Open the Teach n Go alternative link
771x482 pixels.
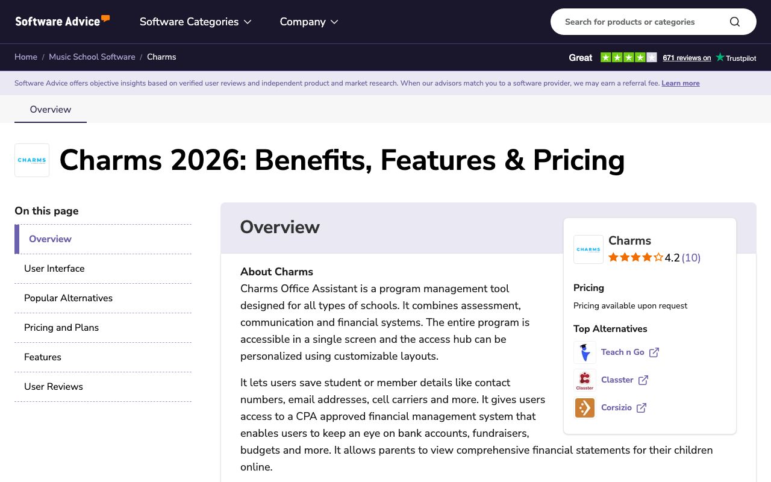click(623, 352)
